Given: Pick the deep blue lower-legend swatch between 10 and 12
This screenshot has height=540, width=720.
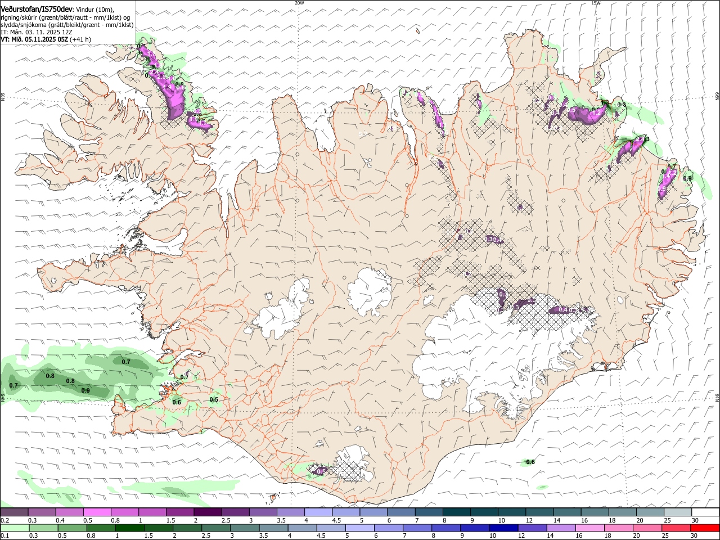Looking at the screenshot, I should [x=503, y=528].
